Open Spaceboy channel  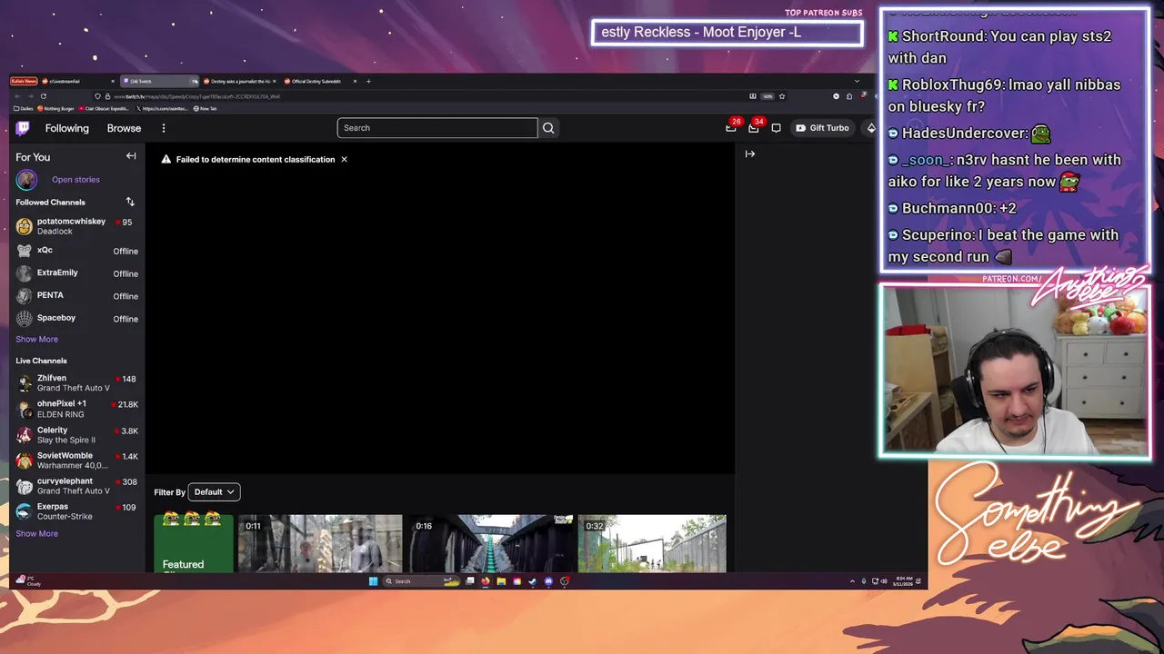(x=77, y=318)
